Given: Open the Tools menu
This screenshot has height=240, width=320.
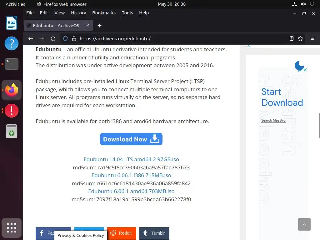Looking at the screenshot, I should [127, 13].
